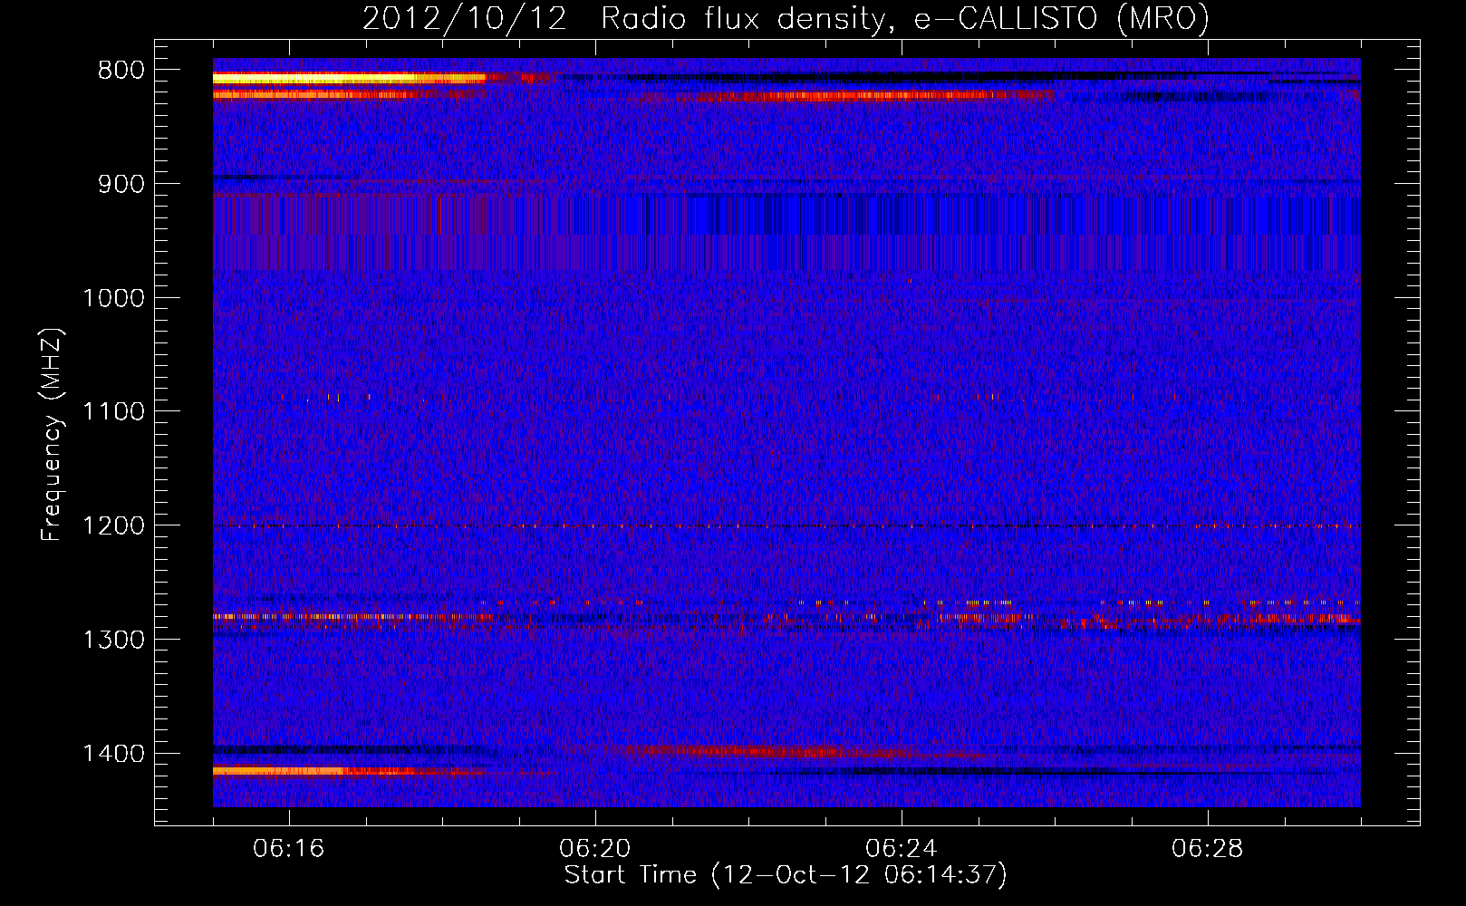Click the 1400 frequency tick label
Viewport: 1466px width, 906px height.
(113, 754)
